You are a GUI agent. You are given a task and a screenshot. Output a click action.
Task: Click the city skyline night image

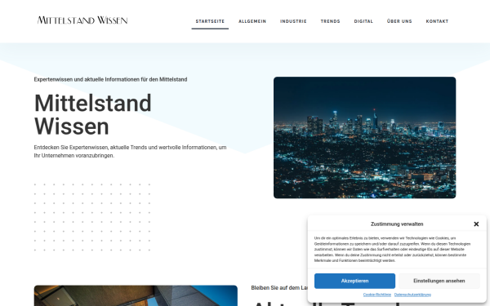pos(365,137)
